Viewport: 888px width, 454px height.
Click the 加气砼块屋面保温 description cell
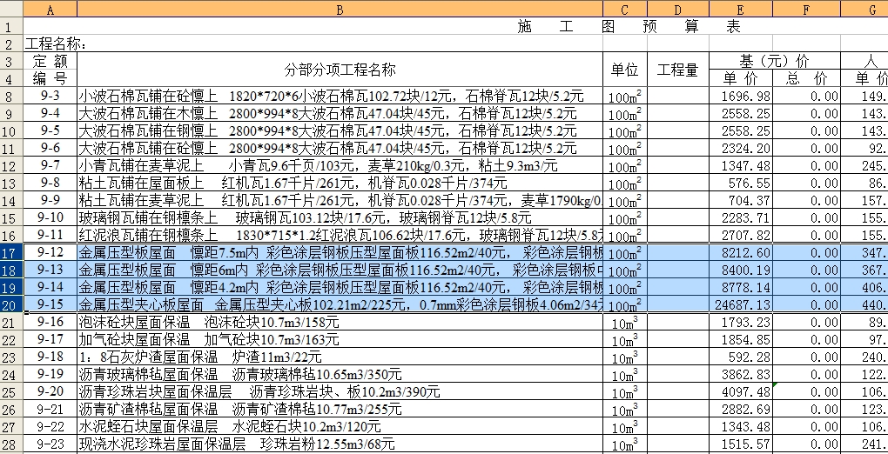click(340, 340)
